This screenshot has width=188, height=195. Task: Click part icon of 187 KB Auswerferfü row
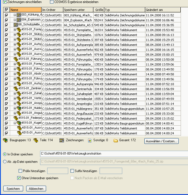click(x=19, y=128)
